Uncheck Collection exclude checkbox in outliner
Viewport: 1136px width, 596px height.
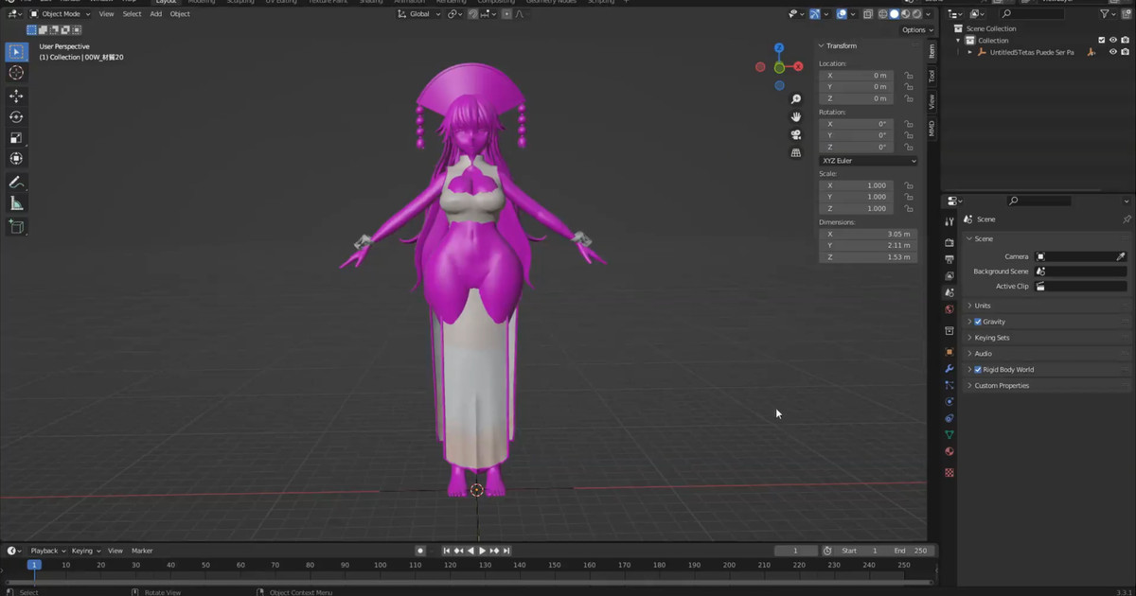point(1101,41)
